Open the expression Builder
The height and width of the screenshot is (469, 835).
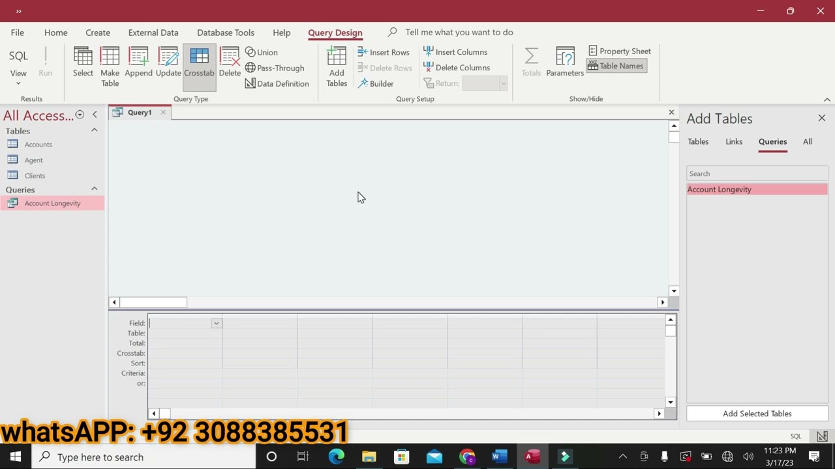376,83
